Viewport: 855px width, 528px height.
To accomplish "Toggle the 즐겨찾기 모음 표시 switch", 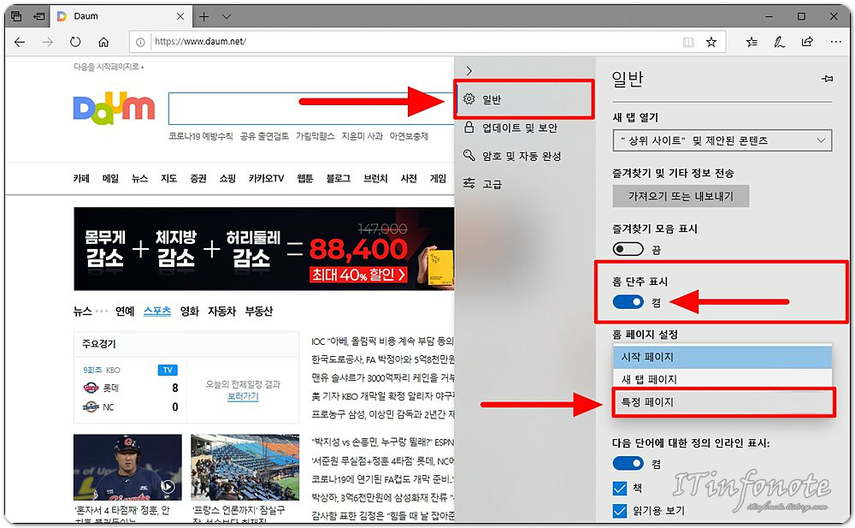I will coord(628,250).
